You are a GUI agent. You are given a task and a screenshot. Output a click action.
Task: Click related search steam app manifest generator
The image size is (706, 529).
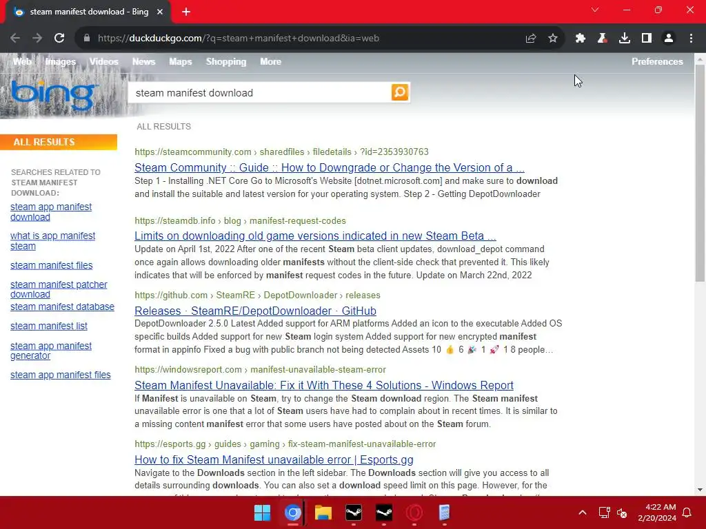51,351
